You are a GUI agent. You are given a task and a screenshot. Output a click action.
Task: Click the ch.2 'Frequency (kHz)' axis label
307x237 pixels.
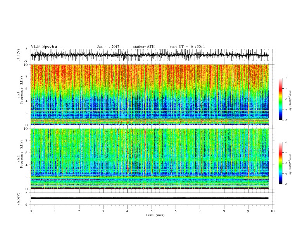tap(21, 154)
